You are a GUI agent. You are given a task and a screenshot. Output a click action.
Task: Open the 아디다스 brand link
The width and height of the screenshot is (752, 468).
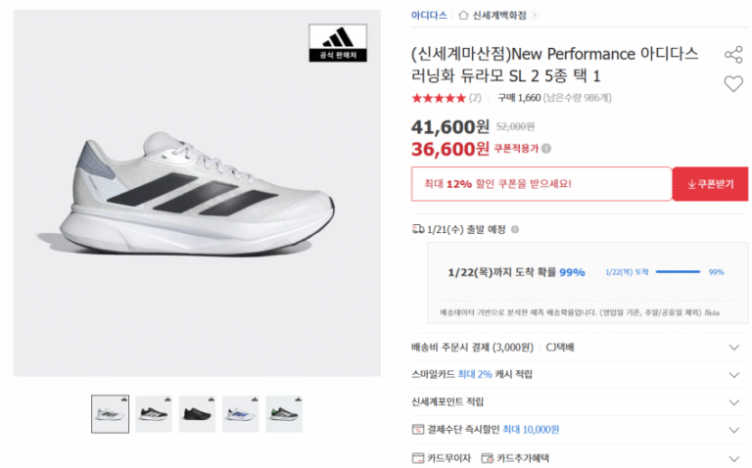click(429, 16)
